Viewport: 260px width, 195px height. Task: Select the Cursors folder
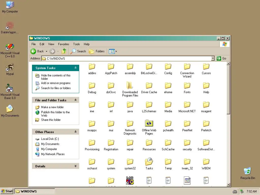[206, 69]
